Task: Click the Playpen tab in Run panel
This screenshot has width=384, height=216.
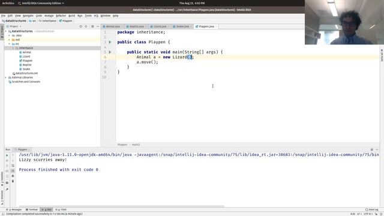Action: click(23, 149)
